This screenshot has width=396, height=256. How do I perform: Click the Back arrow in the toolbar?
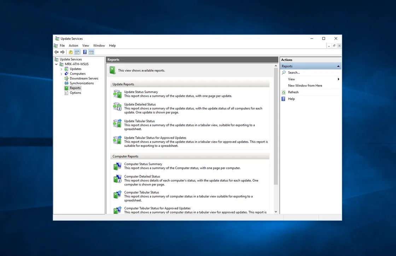coord(56,52)
